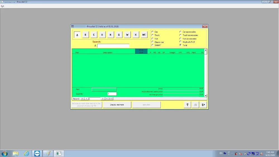Go to last record navigation button
Screen dimensions: 279x157
tap(107, 99)
